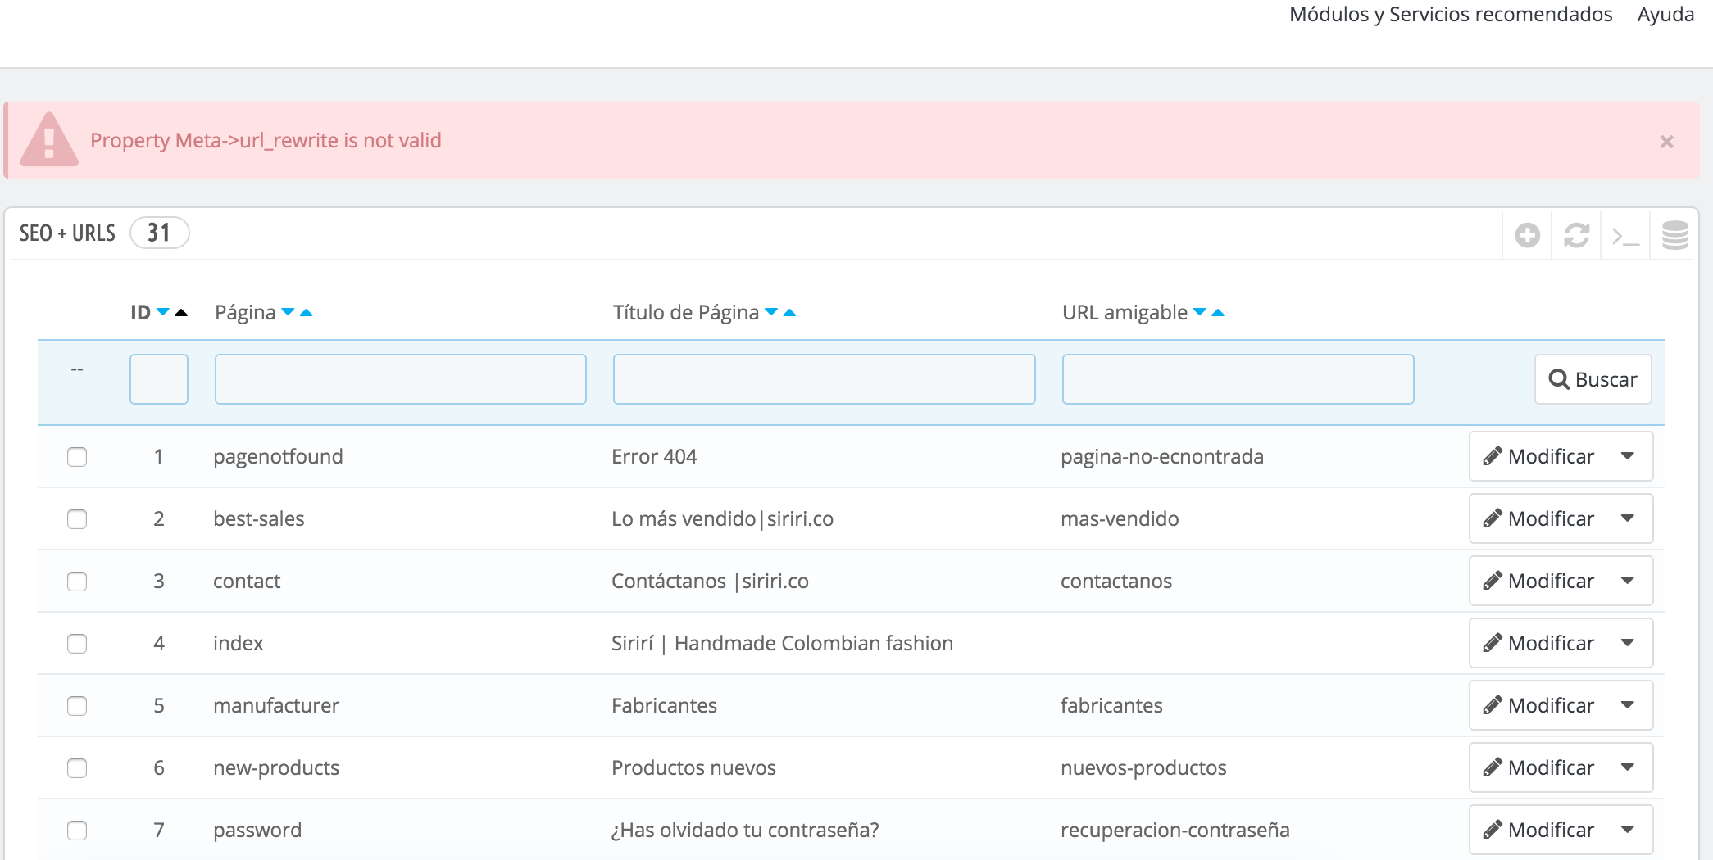Screen dimensions: 1713x860
Task: Click the pagina-no-ecnontrada URL cell
Action: coord(1162,457)
